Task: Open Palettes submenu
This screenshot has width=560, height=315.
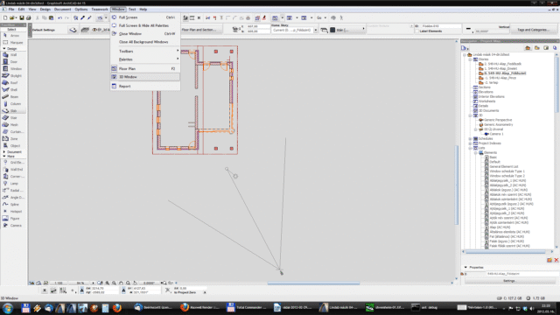Action: click(145, 59)
